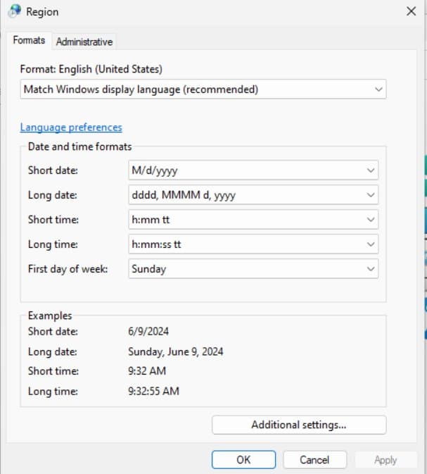Switch to the Administrative tab
The width and height of the screenshot is (427, 474).
pos(84,42)
